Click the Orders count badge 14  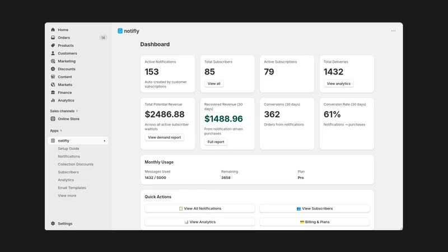(103, 38)
